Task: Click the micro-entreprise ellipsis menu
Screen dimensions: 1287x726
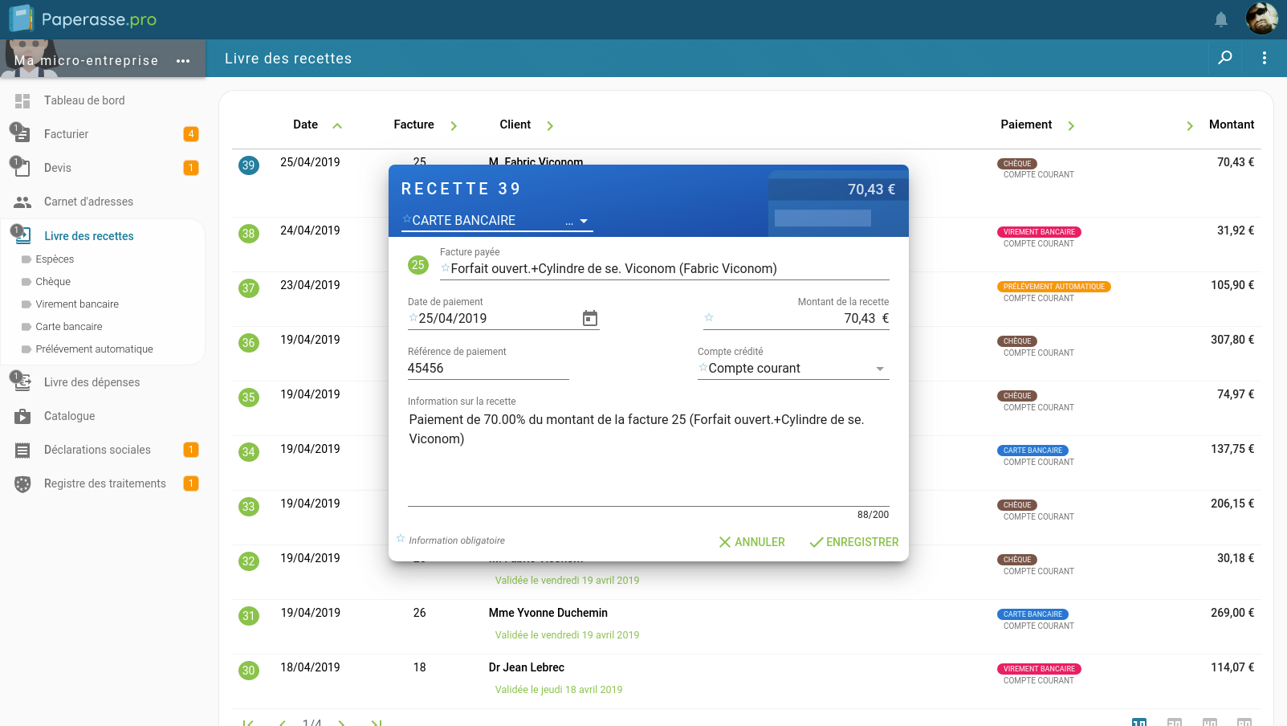Action: pos(183,61)
